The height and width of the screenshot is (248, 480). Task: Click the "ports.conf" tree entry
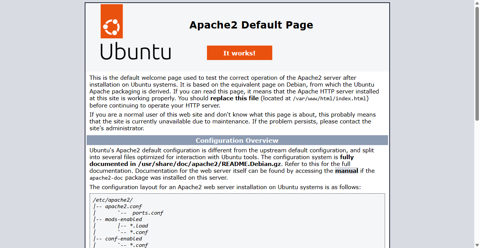(x=148, y=213)
